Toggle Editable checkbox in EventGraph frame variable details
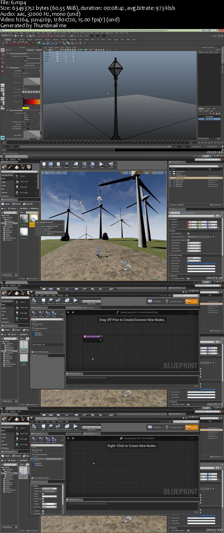This screenshot has height=533, width=224. [x=43, y=494]
